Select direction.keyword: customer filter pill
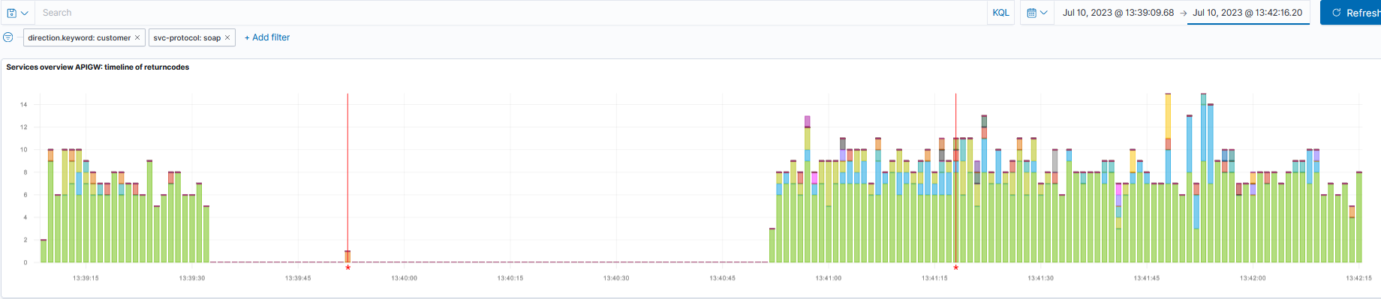 pos(79,37)
